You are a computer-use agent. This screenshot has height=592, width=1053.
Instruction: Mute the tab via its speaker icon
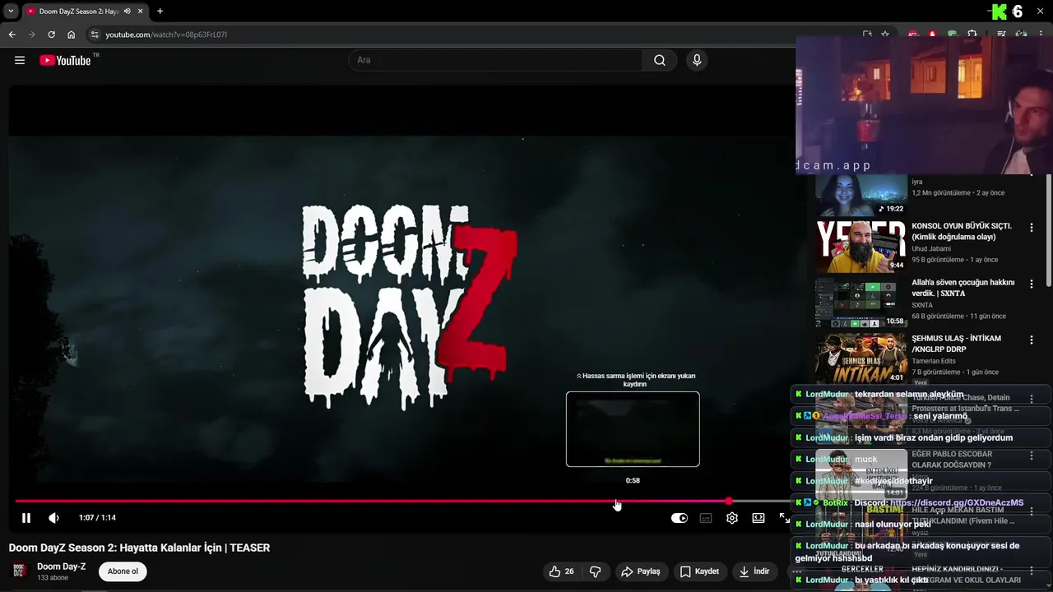(x=128, y=12)
